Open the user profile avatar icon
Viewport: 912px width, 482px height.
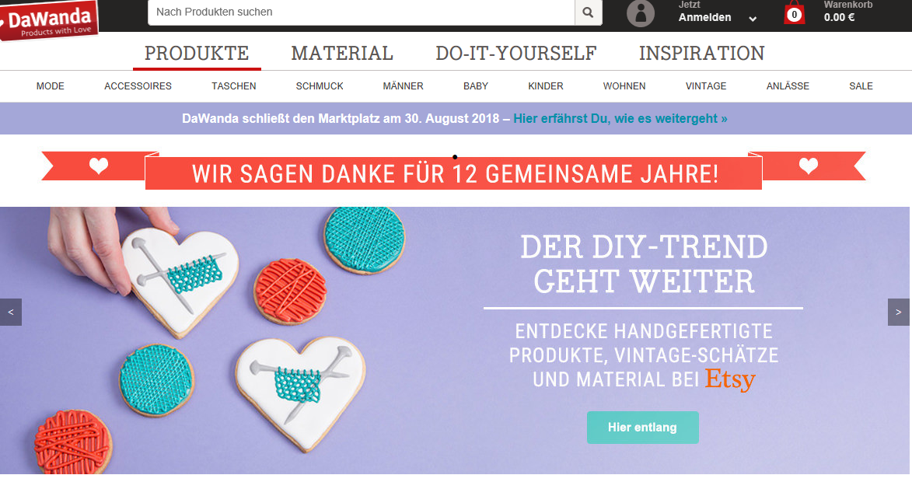point(641,12)
